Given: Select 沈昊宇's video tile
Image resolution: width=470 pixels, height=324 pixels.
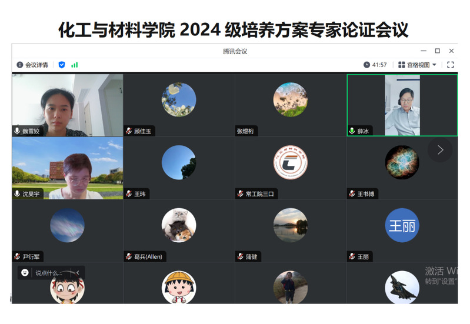Looking at the screenshot, I should [x=68, y=168].
